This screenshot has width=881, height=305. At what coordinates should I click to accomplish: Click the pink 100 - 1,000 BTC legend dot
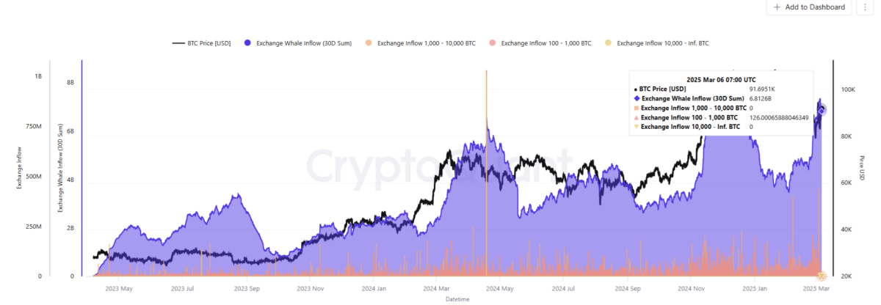pos(492,43)
